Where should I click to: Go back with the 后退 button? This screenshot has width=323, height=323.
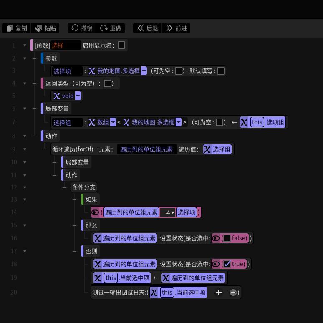tap(147, 28)
